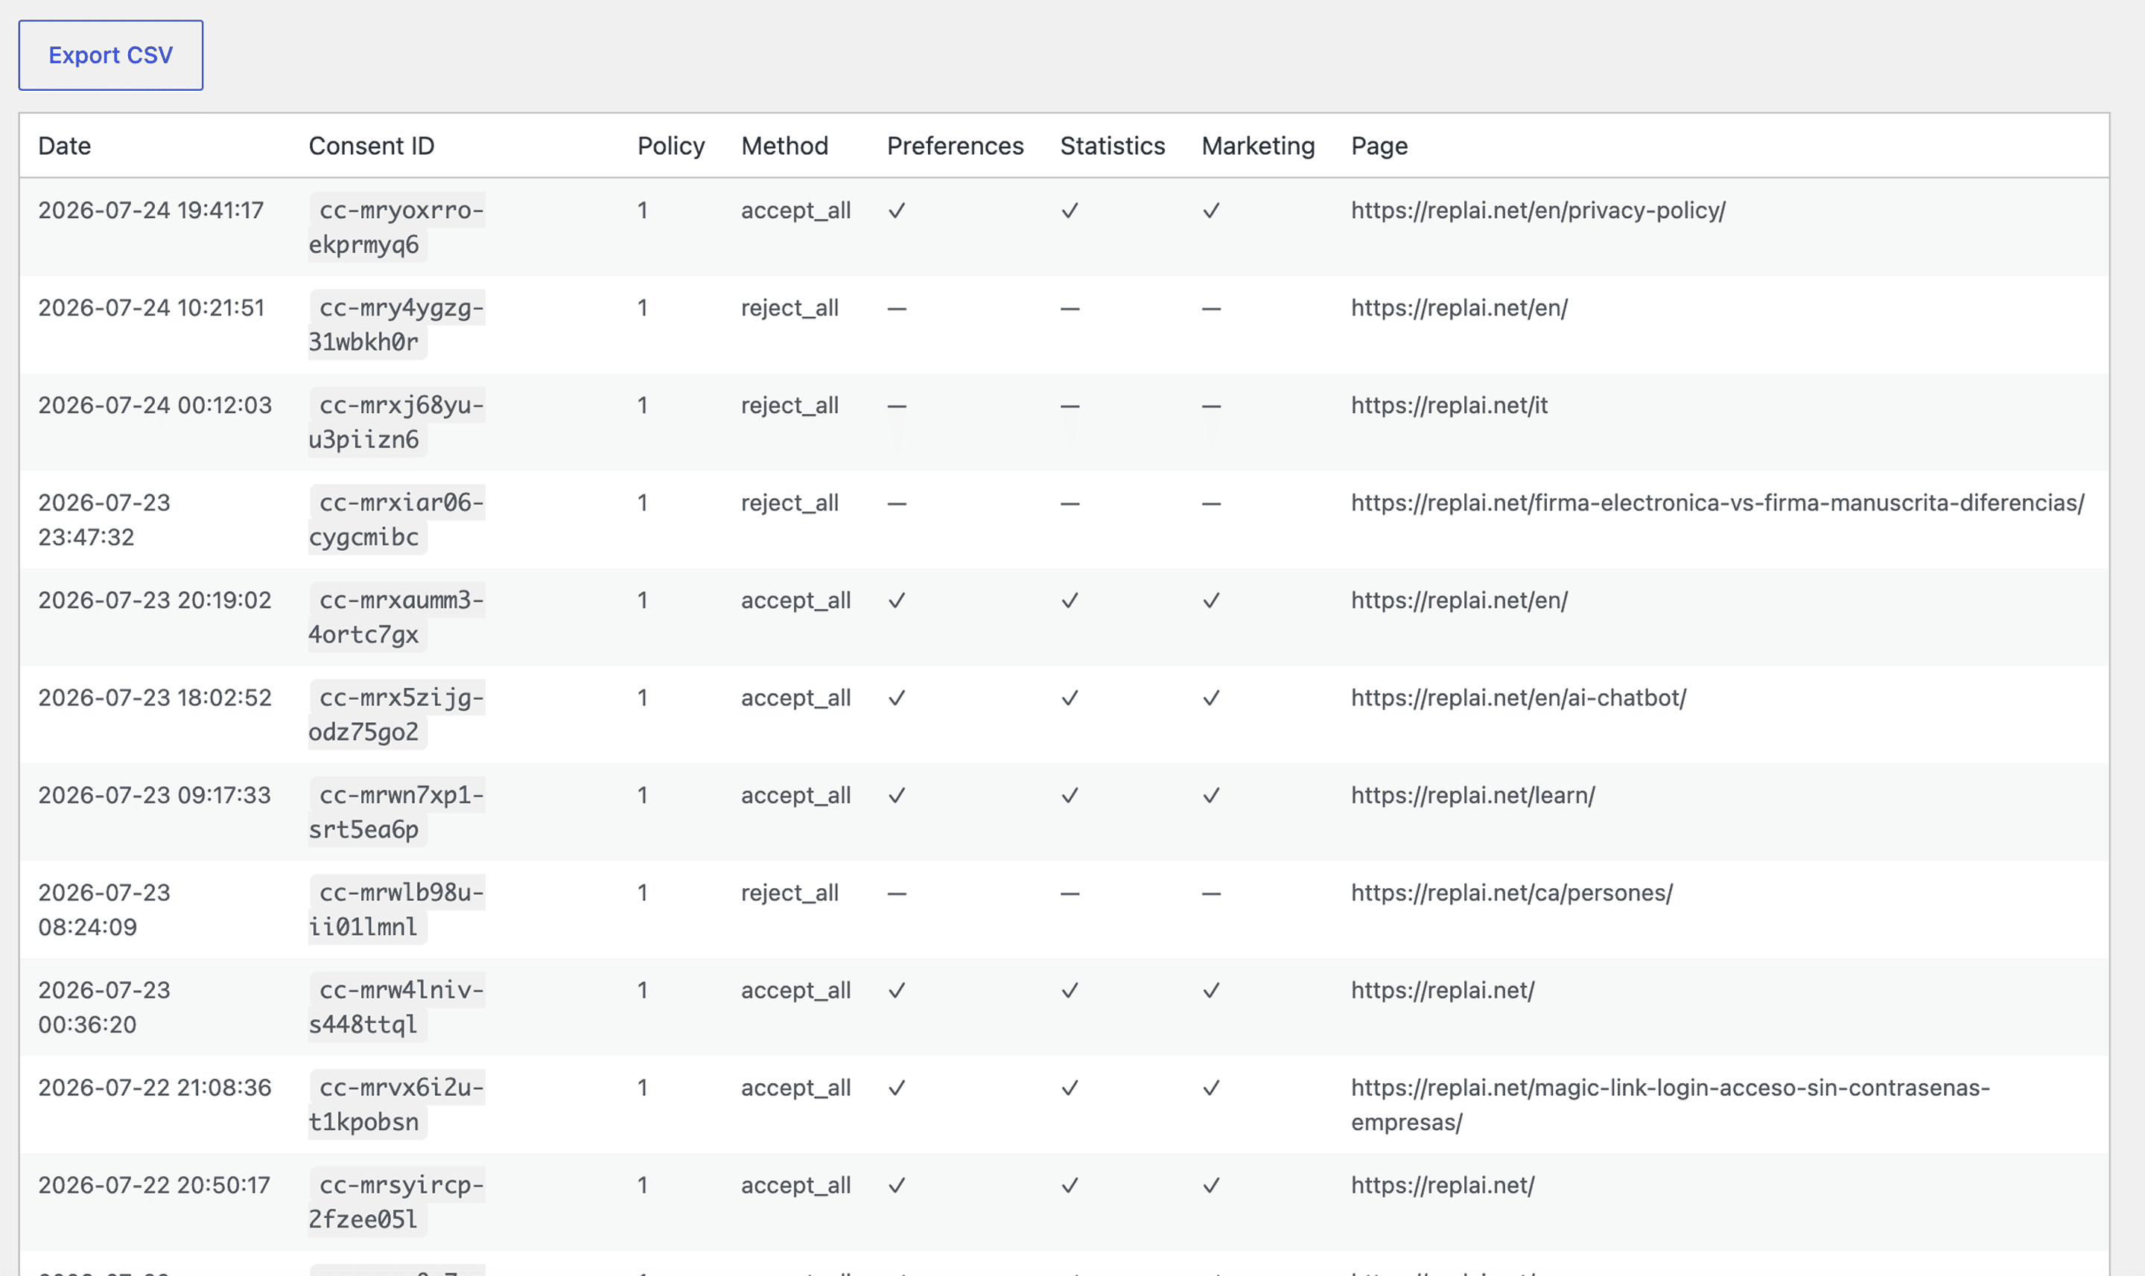
Task: Click reject_all method in 08:24:09 row
Action: pyautogui.click(x=789, y=893)
